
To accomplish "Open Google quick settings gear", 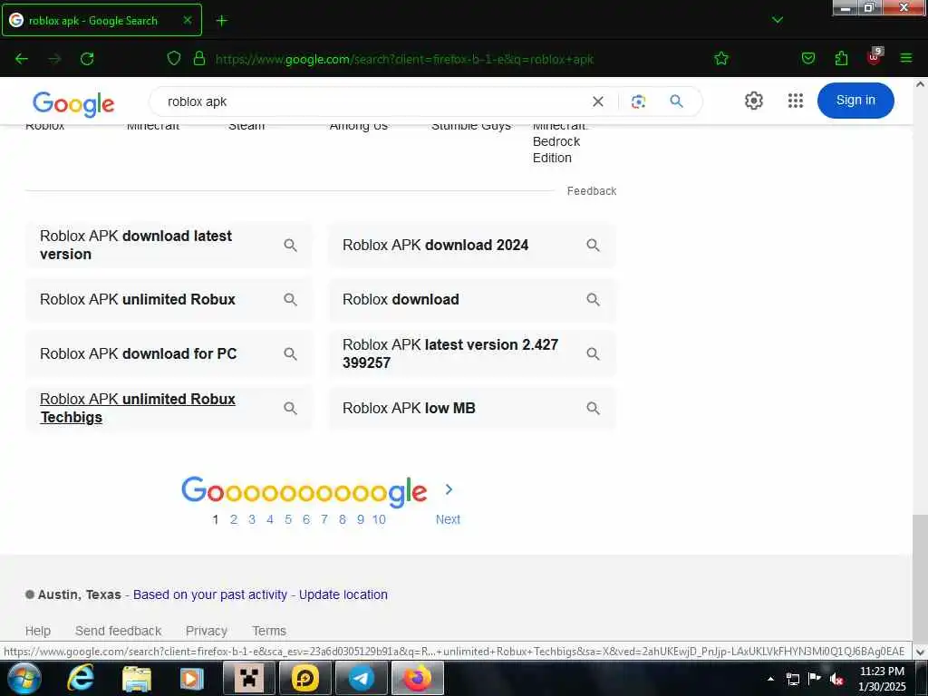I will pyautogui.click(x=753, y=101).
